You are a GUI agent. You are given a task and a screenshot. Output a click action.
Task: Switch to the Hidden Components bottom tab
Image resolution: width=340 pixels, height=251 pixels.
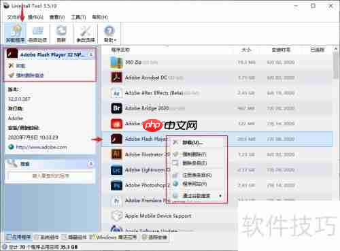[x=74, y=237]
